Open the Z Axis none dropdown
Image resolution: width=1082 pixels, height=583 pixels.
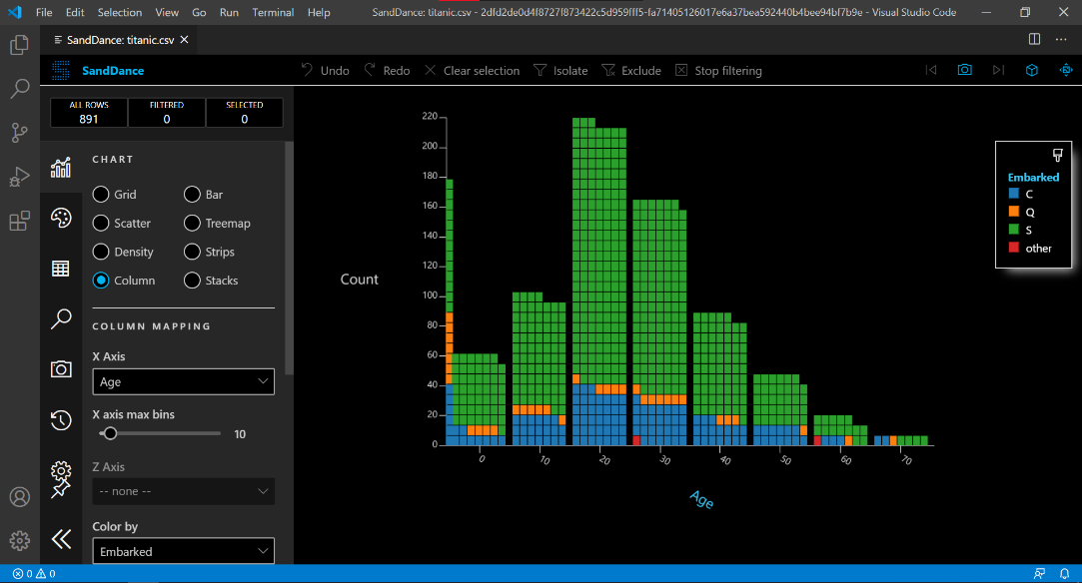pos(183,491)
